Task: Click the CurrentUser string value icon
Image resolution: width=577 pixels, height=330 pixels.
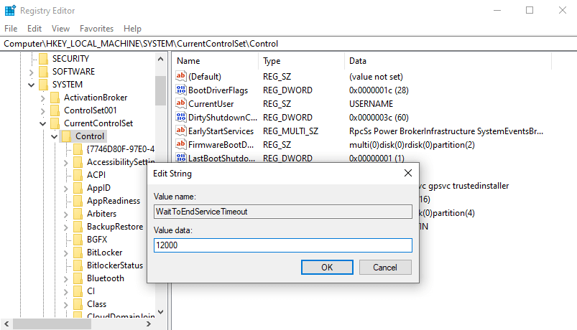Action: (x=180, y=103)
